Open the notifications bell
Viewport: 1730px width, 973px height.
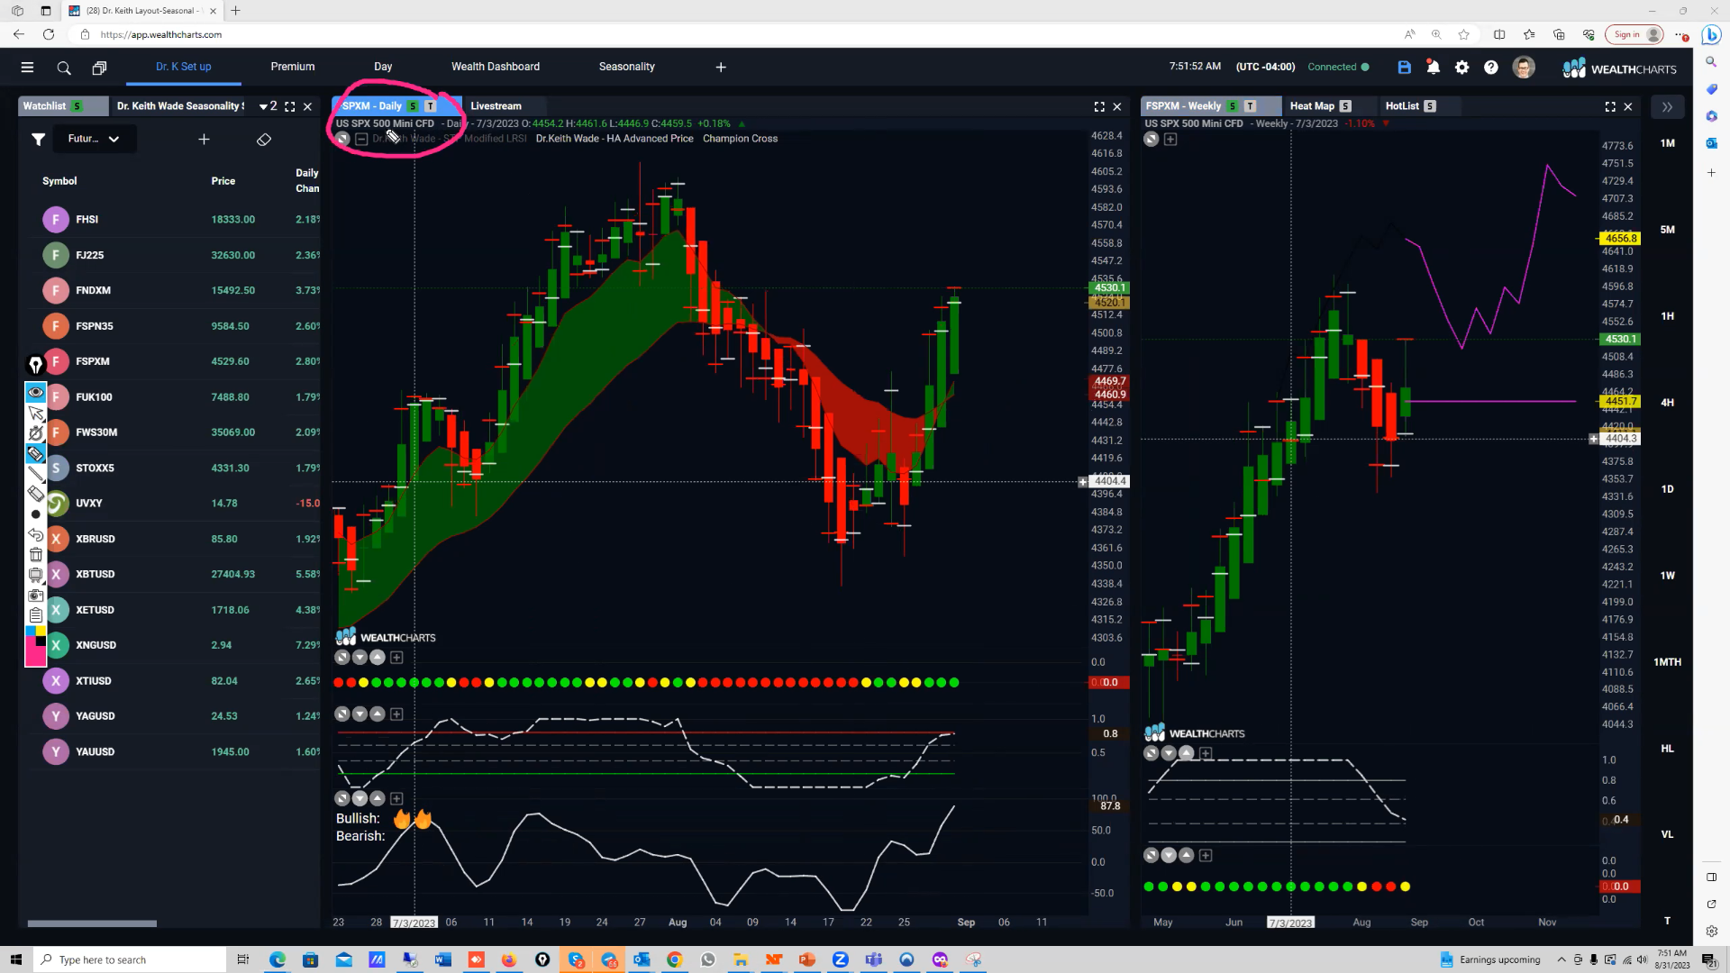coord(1433,68)
